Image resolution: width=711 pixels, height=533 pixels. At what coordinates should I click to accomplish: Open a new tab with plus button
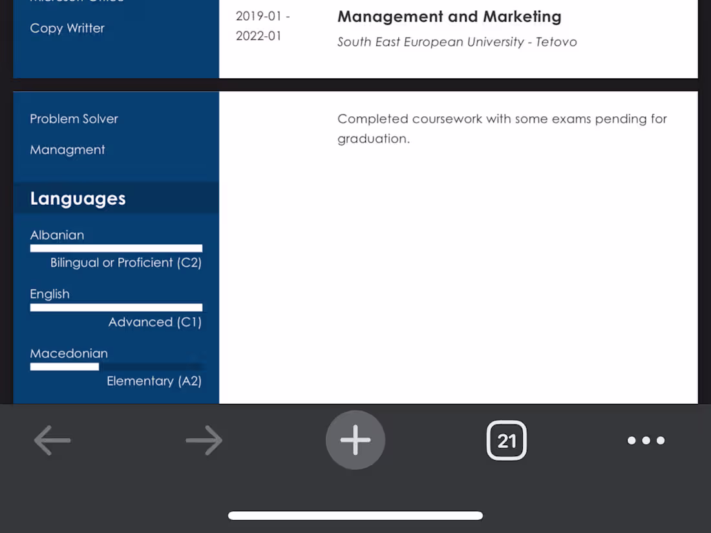[355, 440]
